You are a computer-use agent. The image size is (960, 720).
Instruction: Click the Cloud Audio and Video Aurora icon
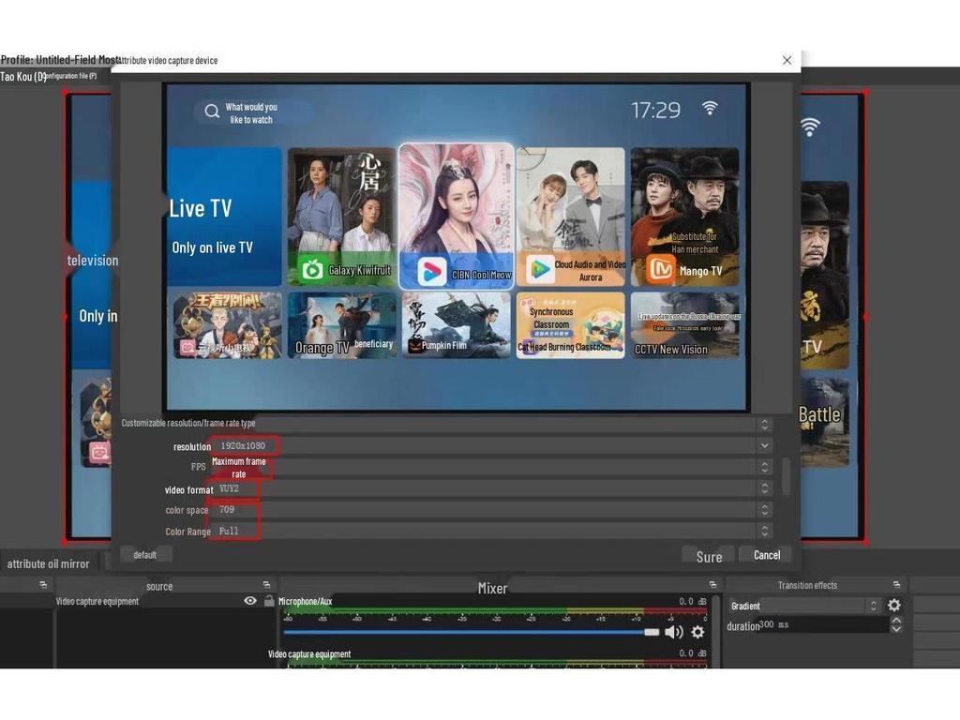(539, 269)
